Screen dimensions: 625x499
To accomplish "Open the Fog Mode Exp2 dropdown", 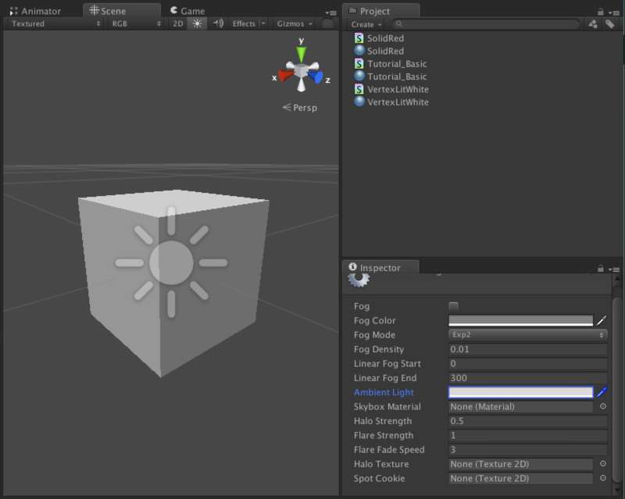I will (x=528, y=335).
